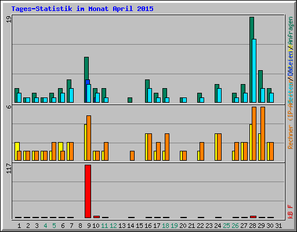Click day label 28 on the x-axis
The height and width of the screenshot is (232, 297).
(252, 226)
